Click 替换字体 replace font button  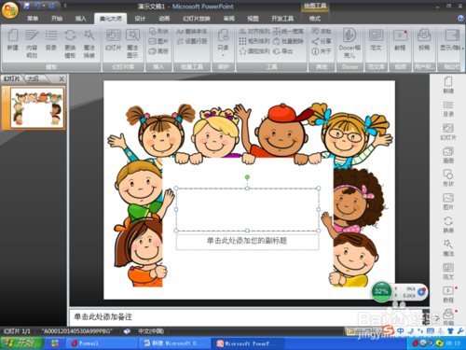[192, 32]
